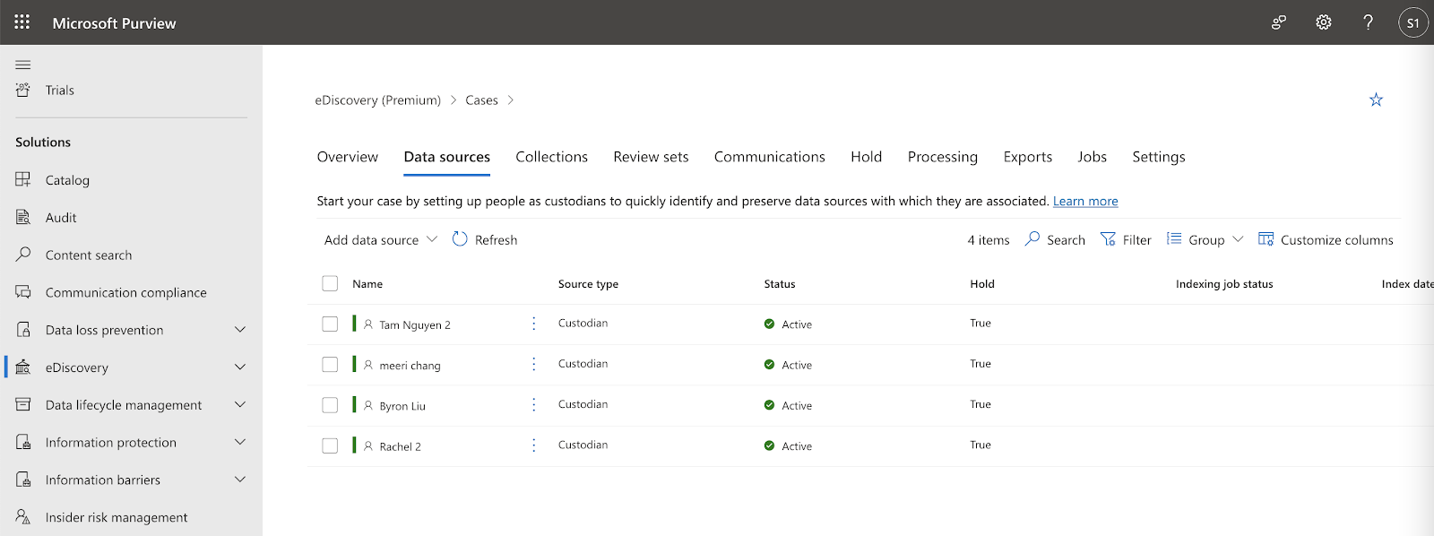This screenshot has height=536, width=1434.
Task: Open the settings gear icon
Action: (x=1324, y=22)
